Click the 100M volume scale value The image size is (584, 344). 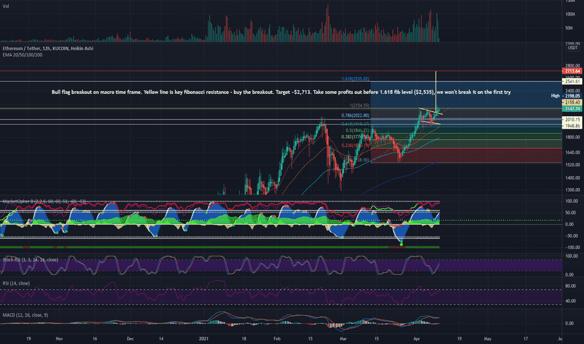tap(570, 14)
